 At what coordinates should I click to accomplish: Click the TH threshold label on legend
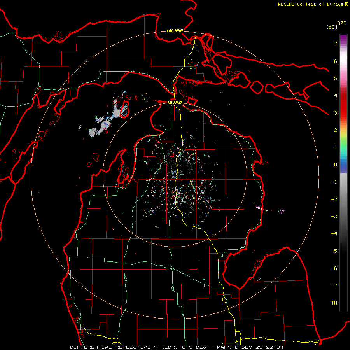334,303
